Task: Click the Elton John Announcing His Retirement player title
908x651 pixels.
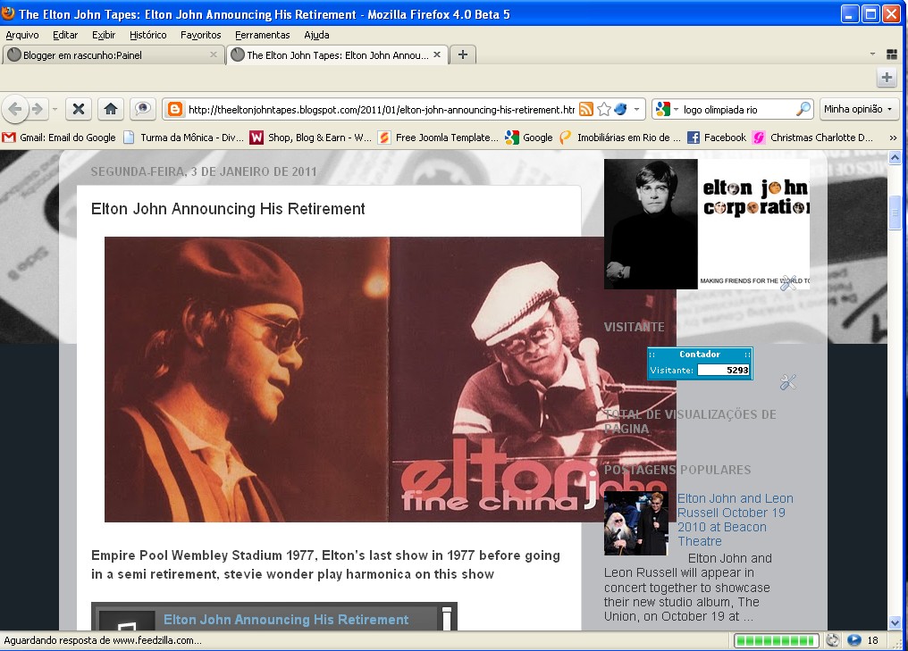Action: point(286,620)
